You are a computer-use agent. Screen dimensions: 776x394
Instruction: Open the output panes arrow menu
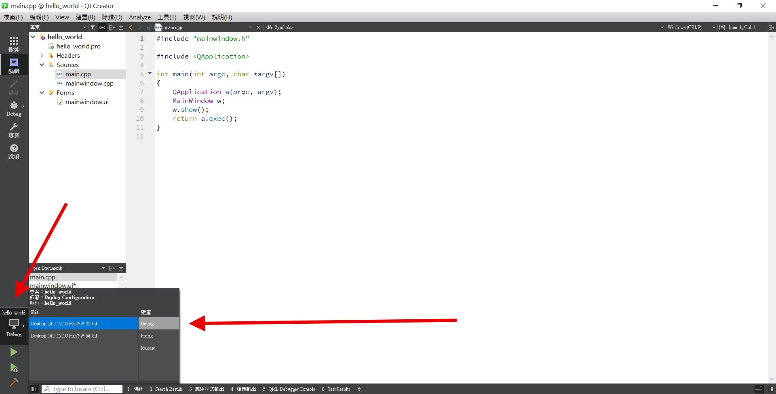coord(359,389)
